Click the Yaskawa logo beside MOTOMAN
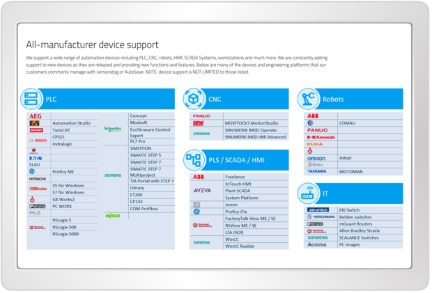 (317, 171)
